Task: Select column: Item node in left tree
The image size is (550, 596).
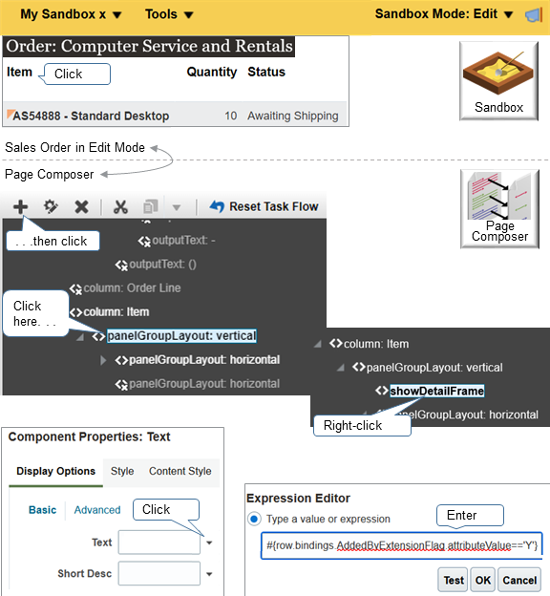Action: (x=116, y=312)
